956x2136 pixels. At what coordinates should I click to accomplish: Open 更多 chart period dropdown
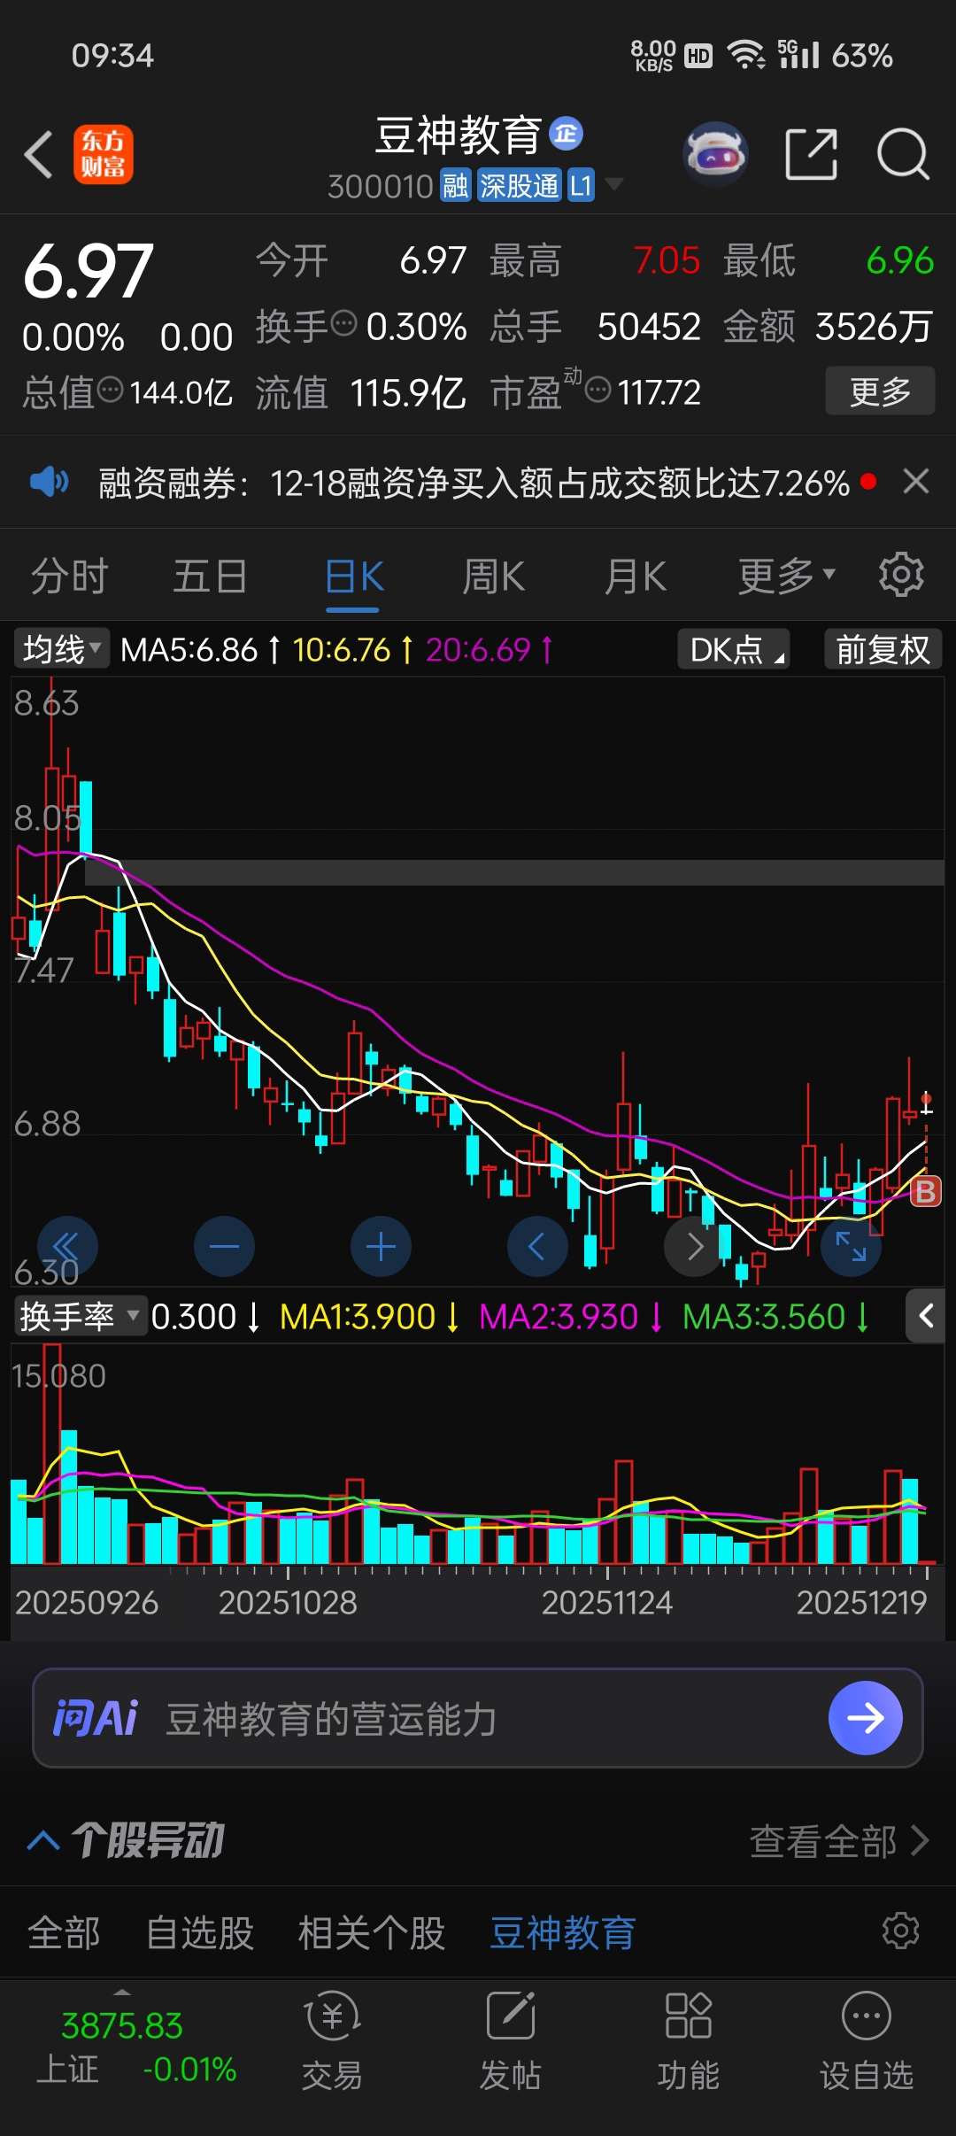[787, 576]
